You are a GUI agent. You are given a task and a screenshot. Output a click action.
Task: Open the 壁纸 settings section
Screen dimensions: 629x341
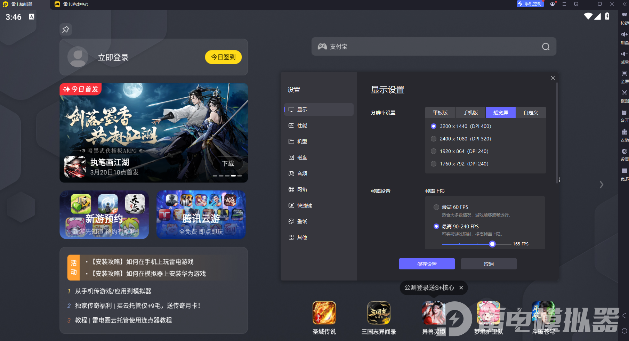point(319,221)
